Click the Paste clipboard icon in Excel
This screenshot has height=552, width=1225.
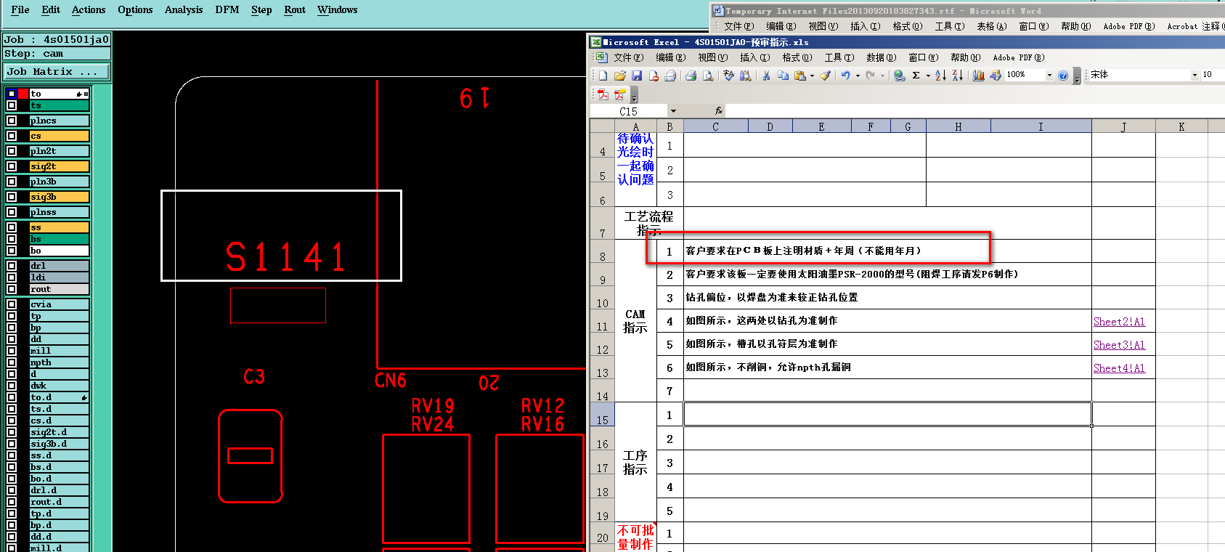pyautogui.click(x=799, y=76)
